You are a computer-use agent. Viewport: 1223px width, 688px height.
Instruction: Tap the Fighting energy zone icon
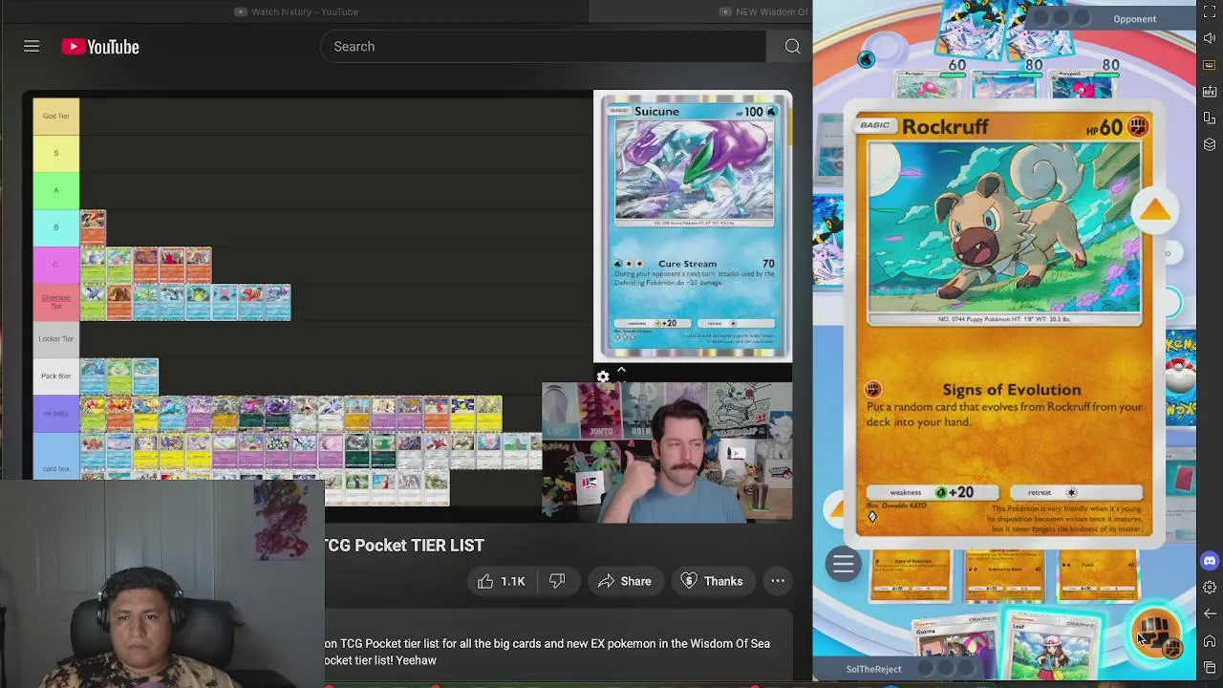(x=1157, y=633)
